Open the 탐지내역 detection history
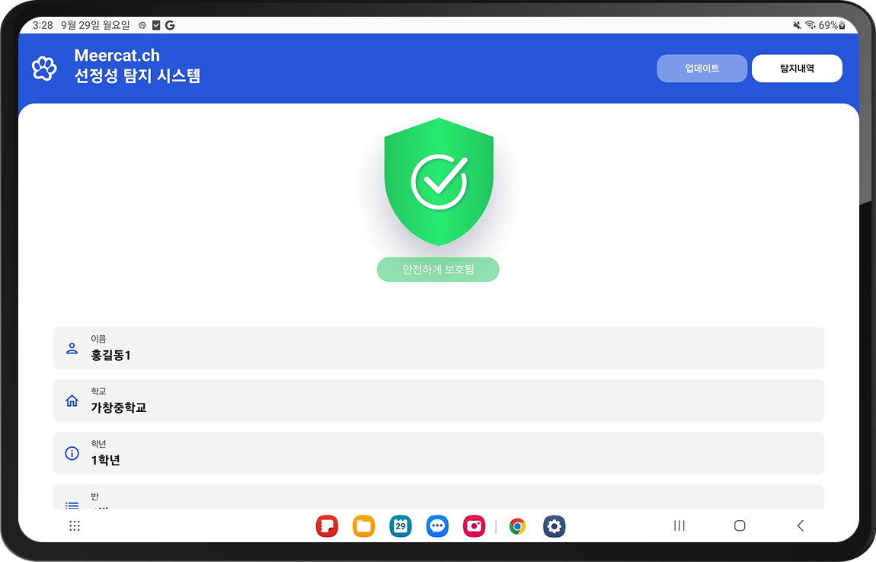 [x=797, y=68]
